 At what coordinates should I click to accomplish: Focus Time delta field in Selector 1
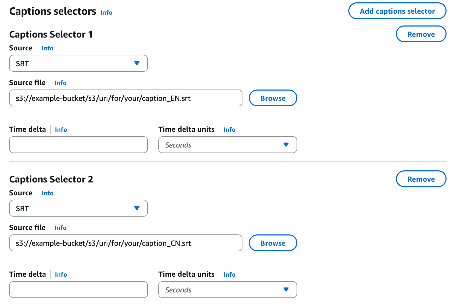tap(78, 145)
